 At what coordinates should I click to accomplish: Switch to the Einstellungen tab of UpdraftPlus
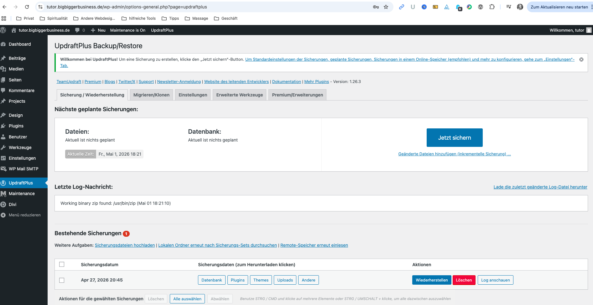(193, 95)
